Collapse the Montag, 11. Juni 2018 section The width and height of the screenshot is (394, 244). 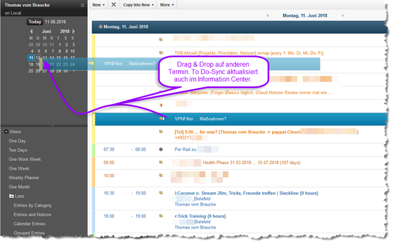point(100,26)
